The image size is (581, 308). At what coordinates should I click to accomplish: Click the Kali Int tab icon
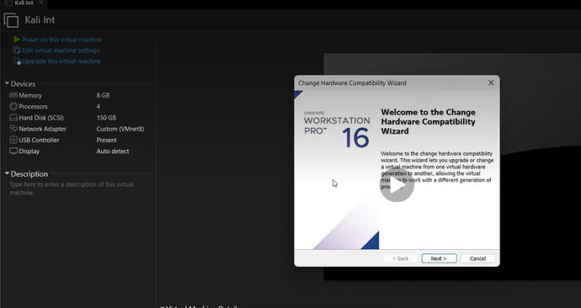(x=9, y=3)
